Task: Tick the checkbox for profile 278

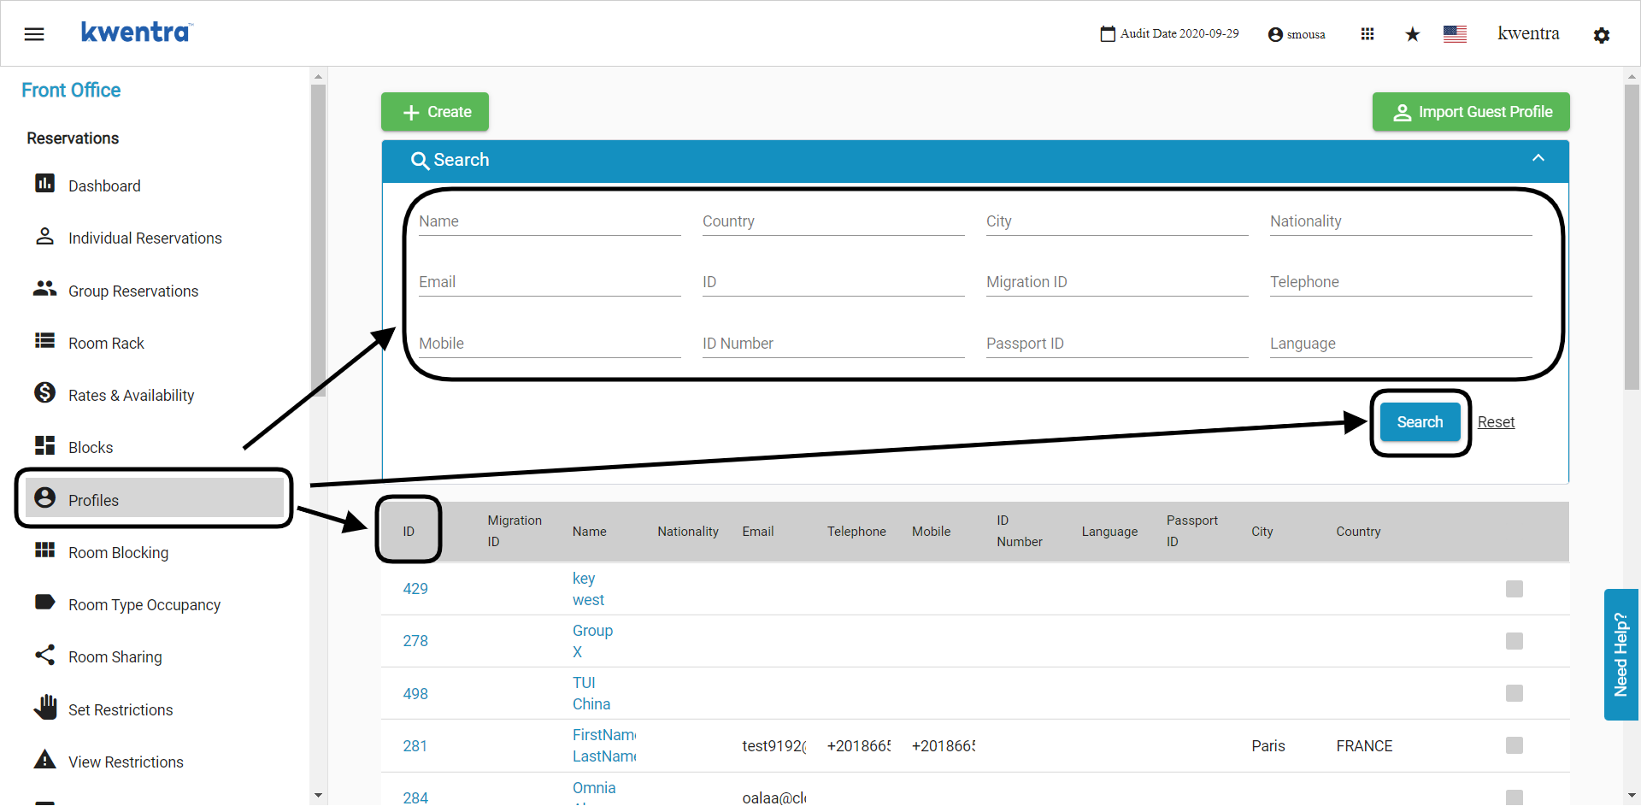Action: [1515, 641]
